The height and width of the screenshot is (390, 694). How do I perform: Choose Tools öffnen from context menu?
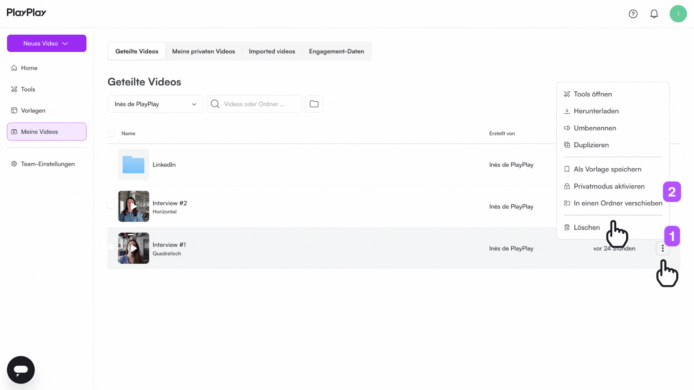pyautogui.click(x=613, y=94)
